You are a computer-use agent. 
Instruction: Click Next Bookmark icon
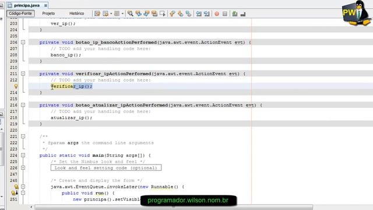pyautogui.click(x=180, y=13)
